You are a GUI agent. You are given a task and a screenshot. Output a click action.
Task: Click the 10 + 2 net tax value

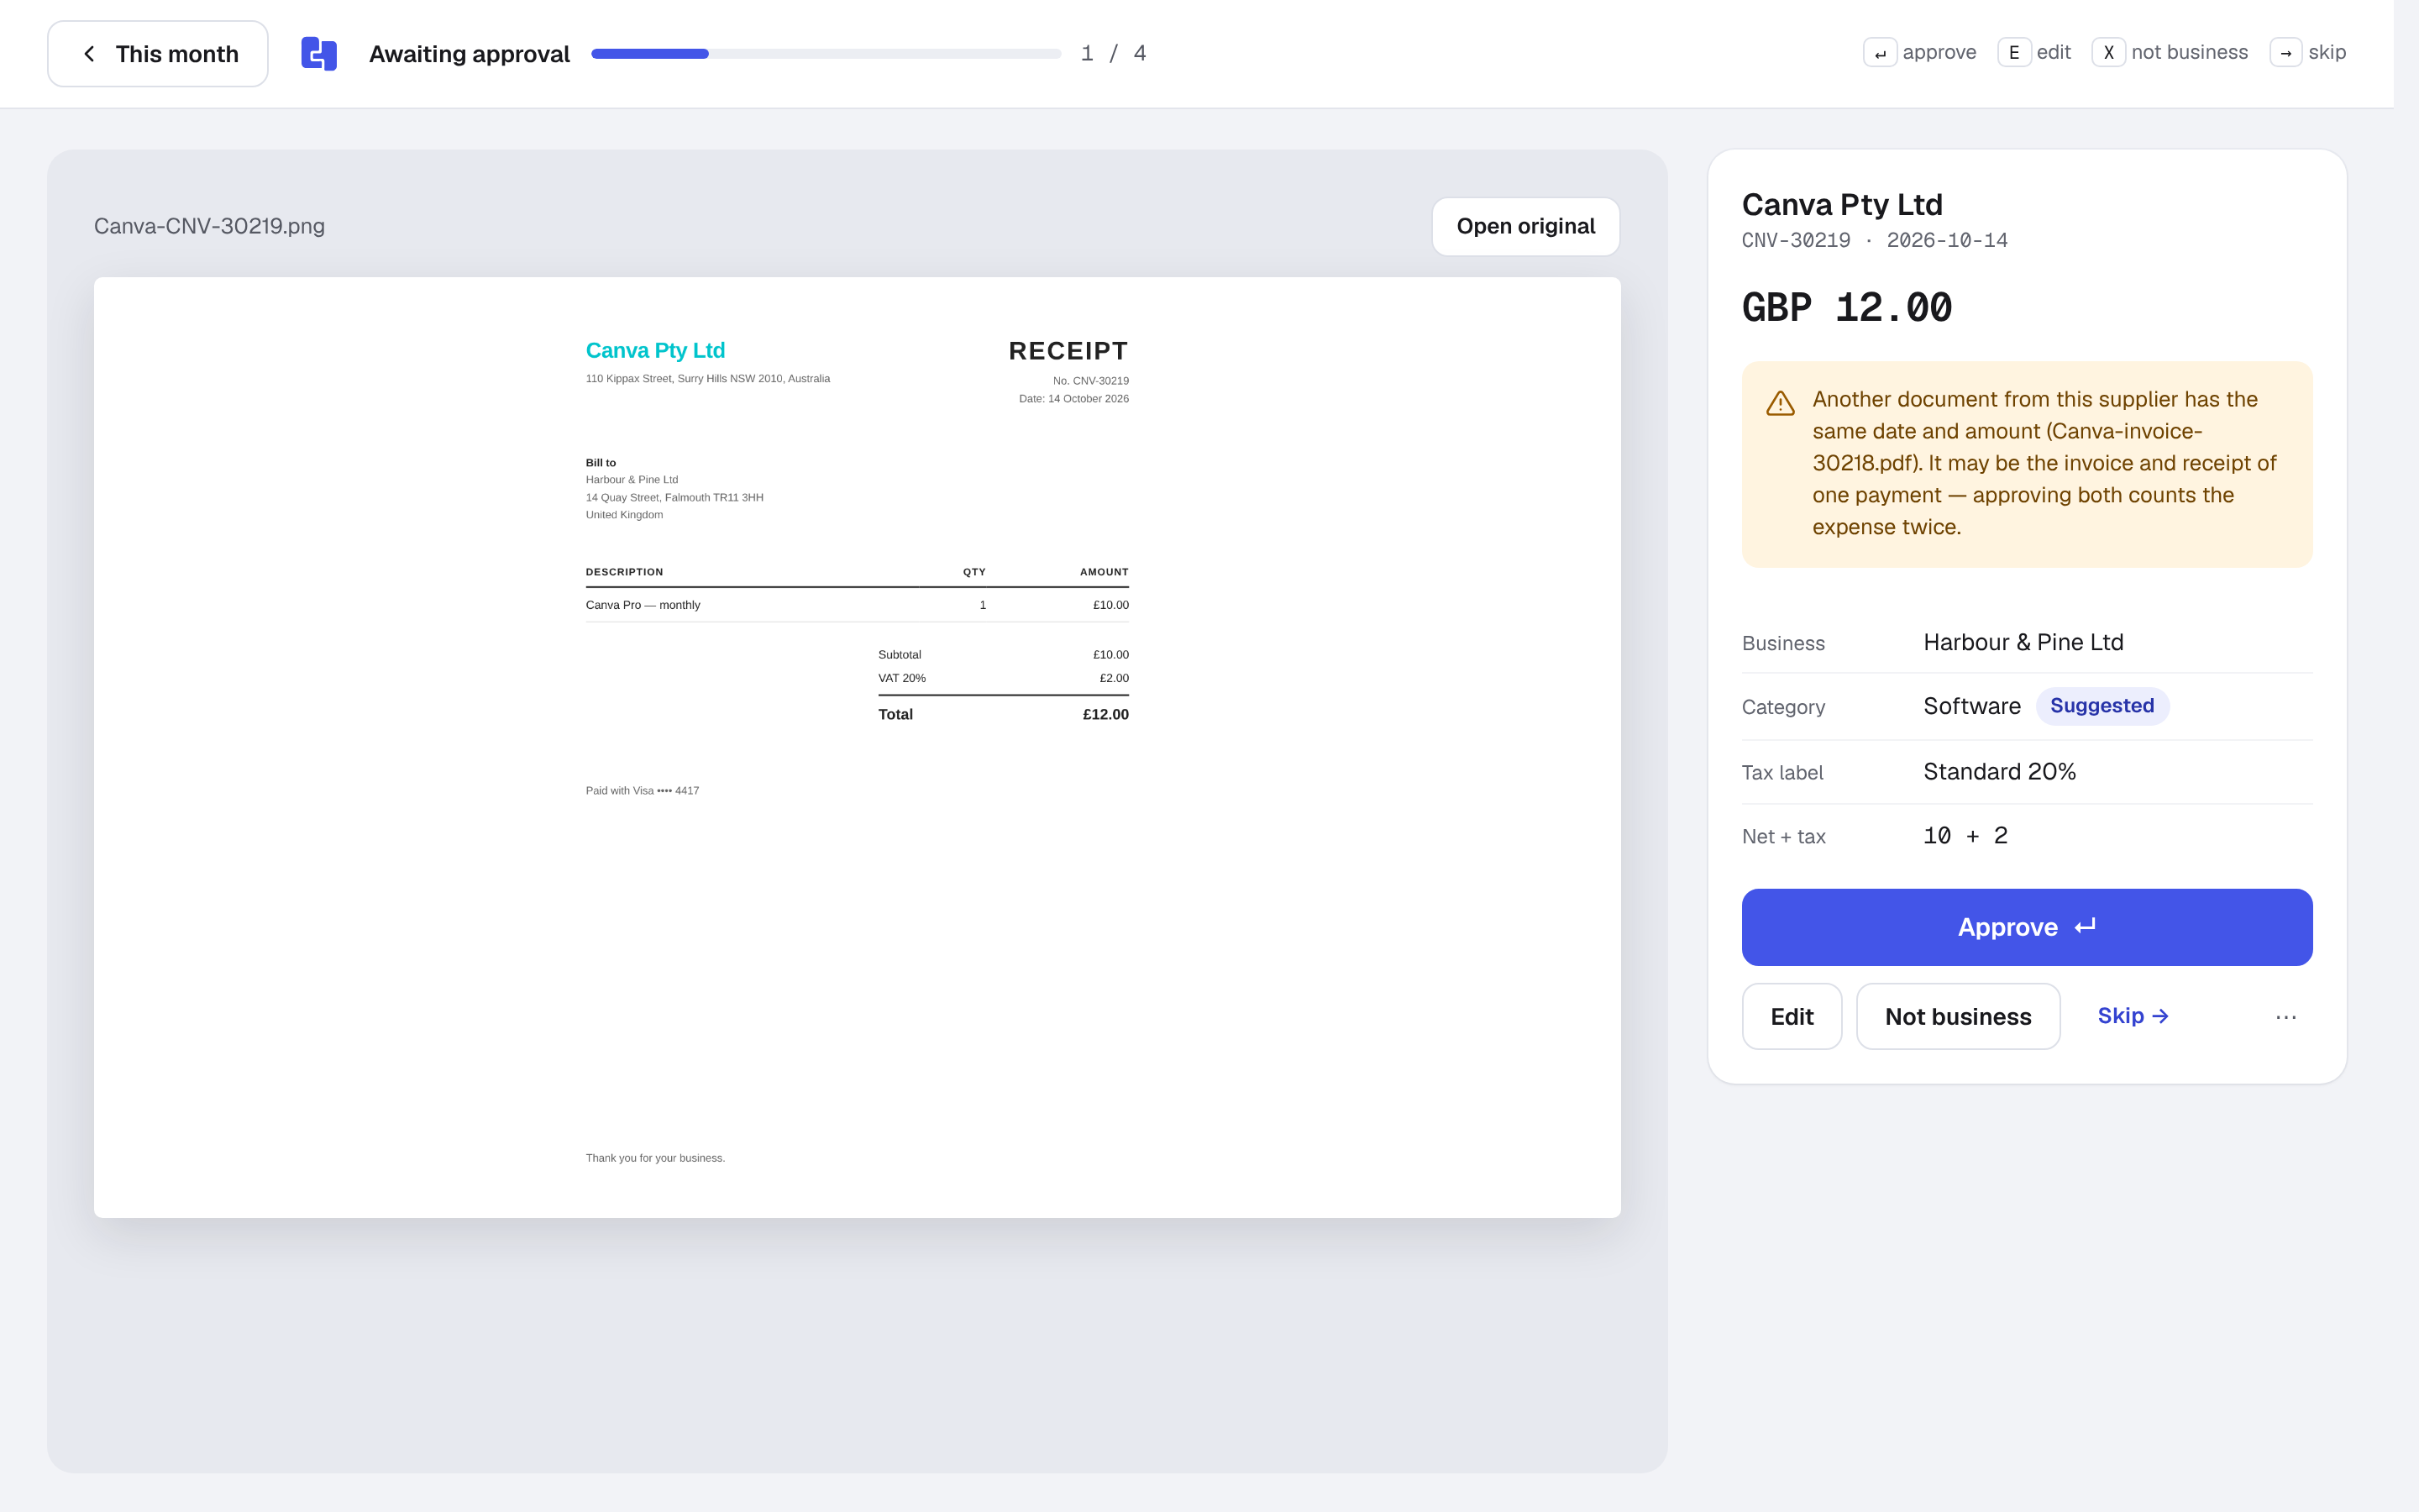point(1965,836)
